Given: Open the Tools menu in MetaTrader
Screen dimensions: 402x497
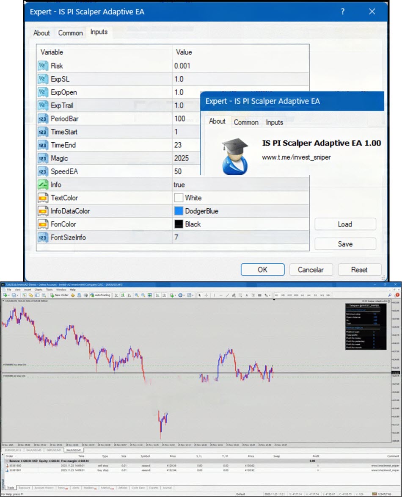Looking at the screenshot, I should tap(49, 290).
